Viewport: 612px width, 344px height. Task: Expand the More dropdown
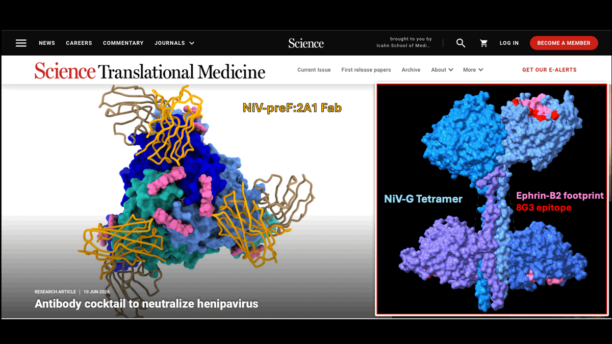(473, 70)
